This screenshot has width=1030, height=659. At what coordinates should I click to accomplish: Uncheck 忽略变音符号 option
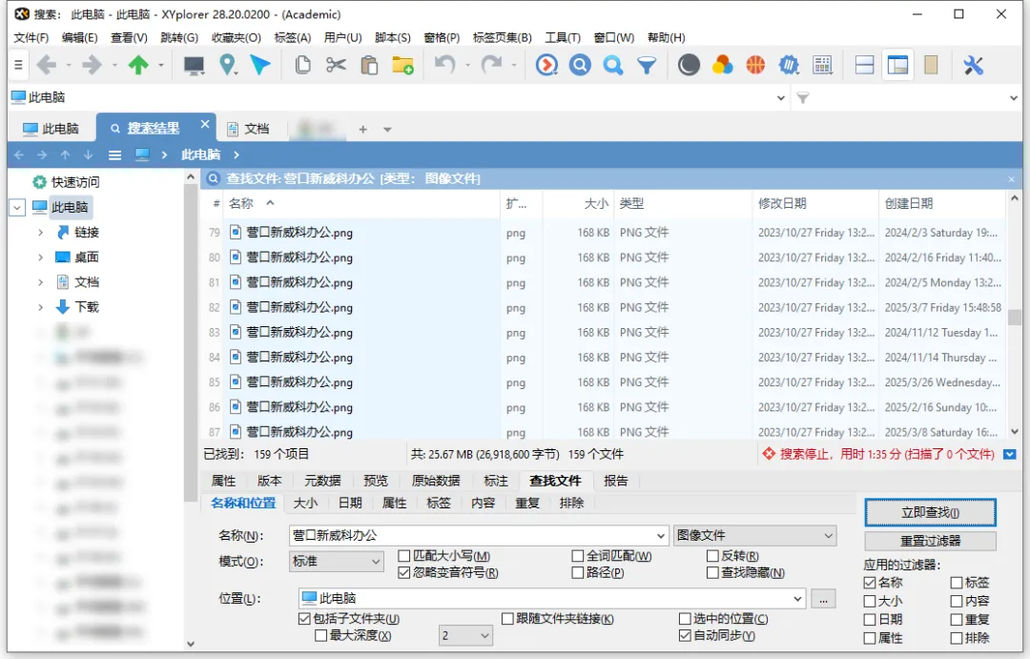(404, 573)
